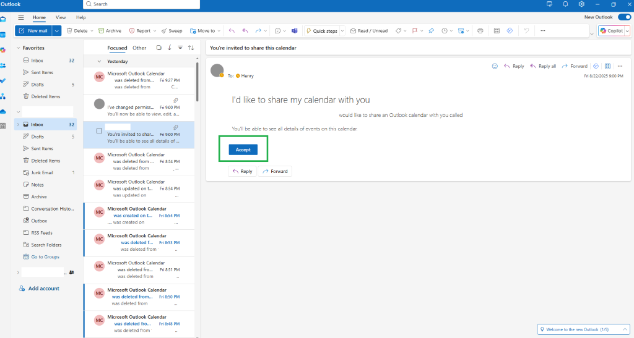Tick the checkbox on the 'You're invited to share' email

click(100, 130)
